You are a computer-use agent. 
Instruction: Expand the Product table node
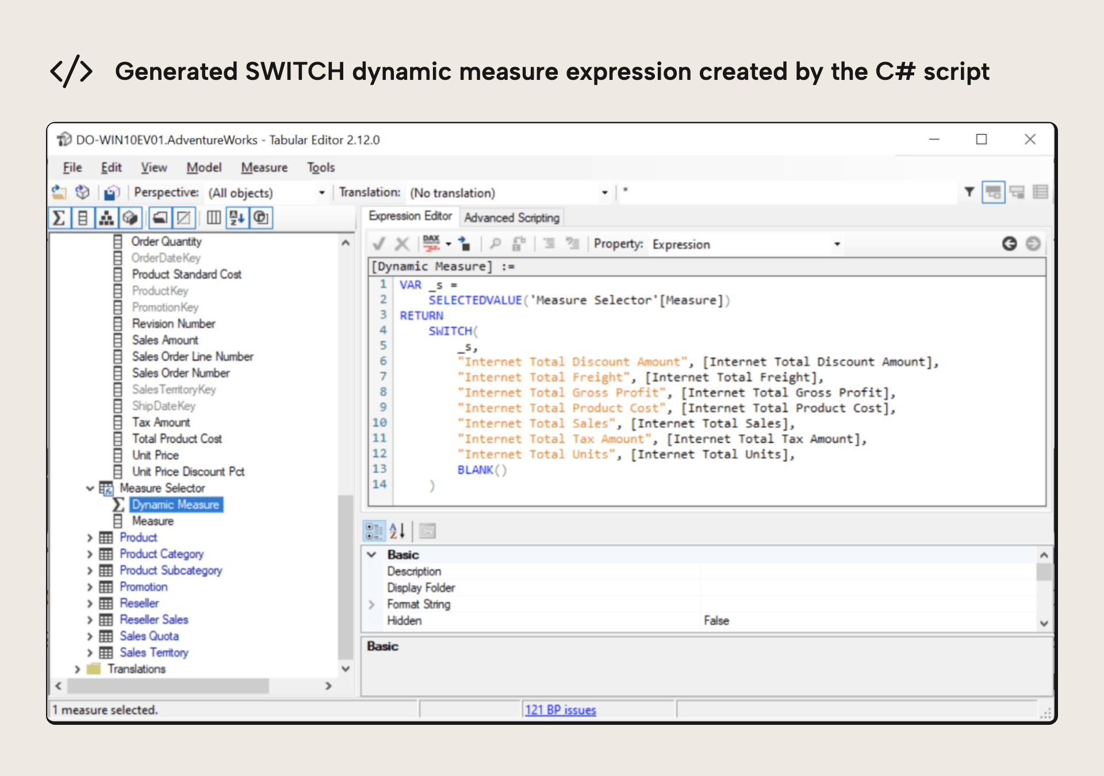(90, 538)
